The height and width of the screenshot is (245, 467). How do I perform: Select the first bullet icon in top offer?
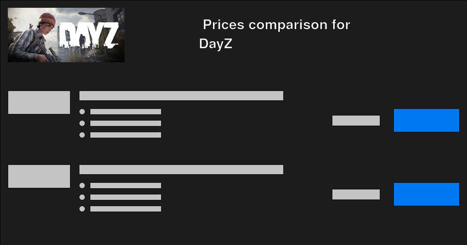[x=82, y=112]
